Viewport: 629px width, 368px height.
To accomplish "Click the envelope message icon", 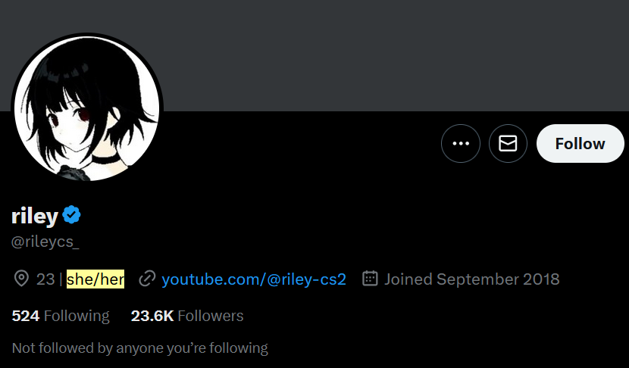I will pyautogui.click(x=508, y=144).
